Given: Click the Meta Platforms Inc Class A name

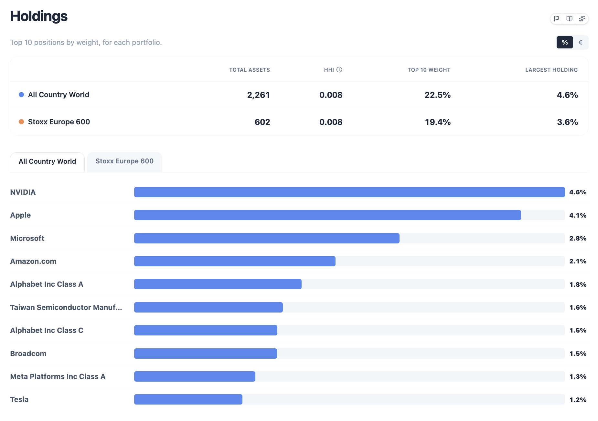Looking at the screenshot, I should tap(58, 376).
